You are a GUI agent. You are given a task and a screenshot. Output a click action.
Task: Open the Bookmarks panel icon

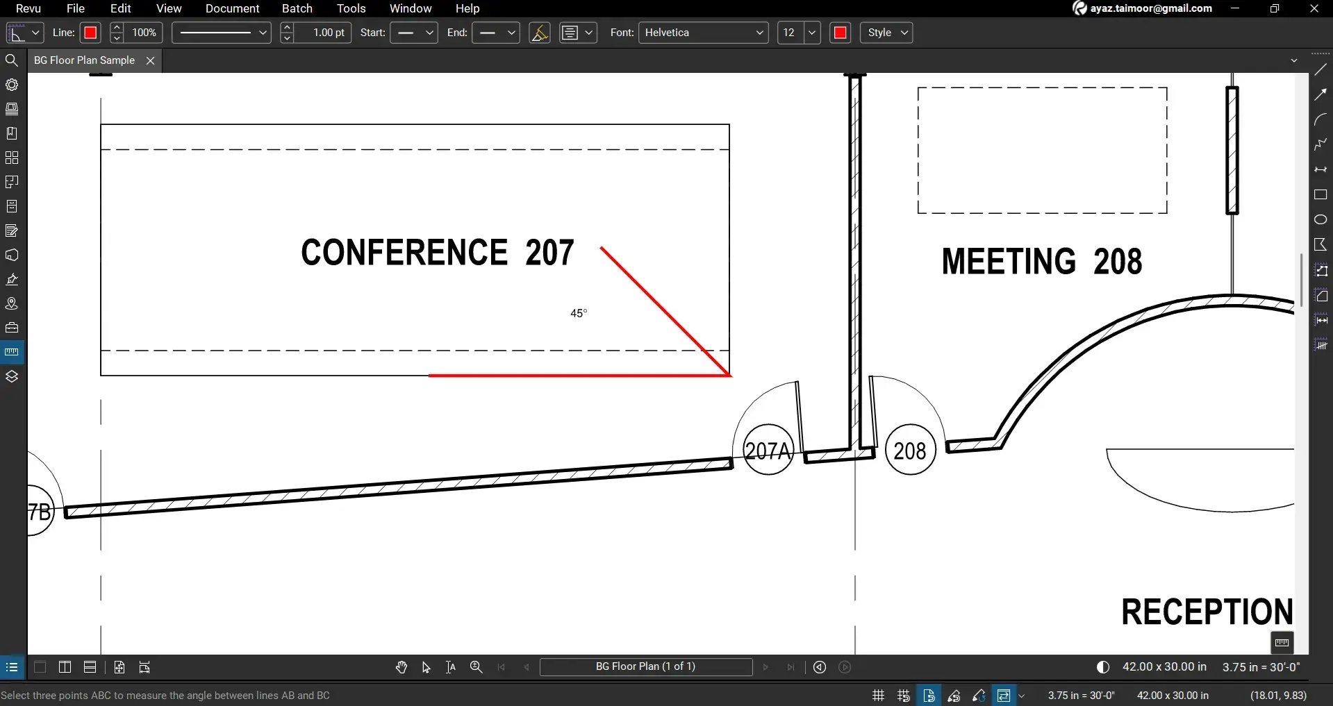coord(12,133)
